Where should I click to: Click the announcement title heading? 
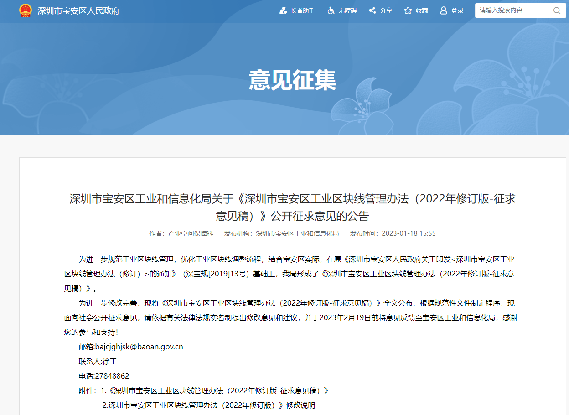click(x=292, y=207)
